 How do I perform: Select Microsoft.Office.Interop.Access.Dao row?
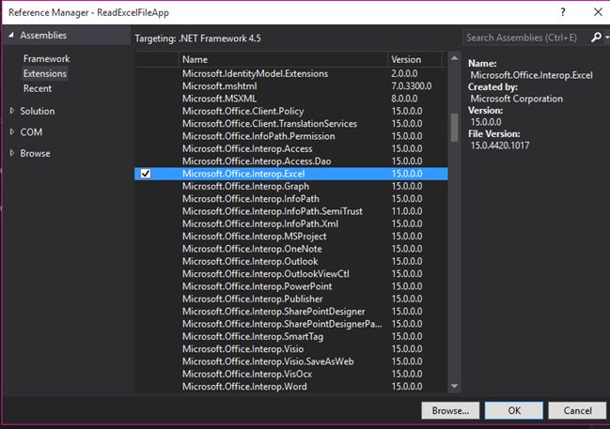(x=291, y=161)
